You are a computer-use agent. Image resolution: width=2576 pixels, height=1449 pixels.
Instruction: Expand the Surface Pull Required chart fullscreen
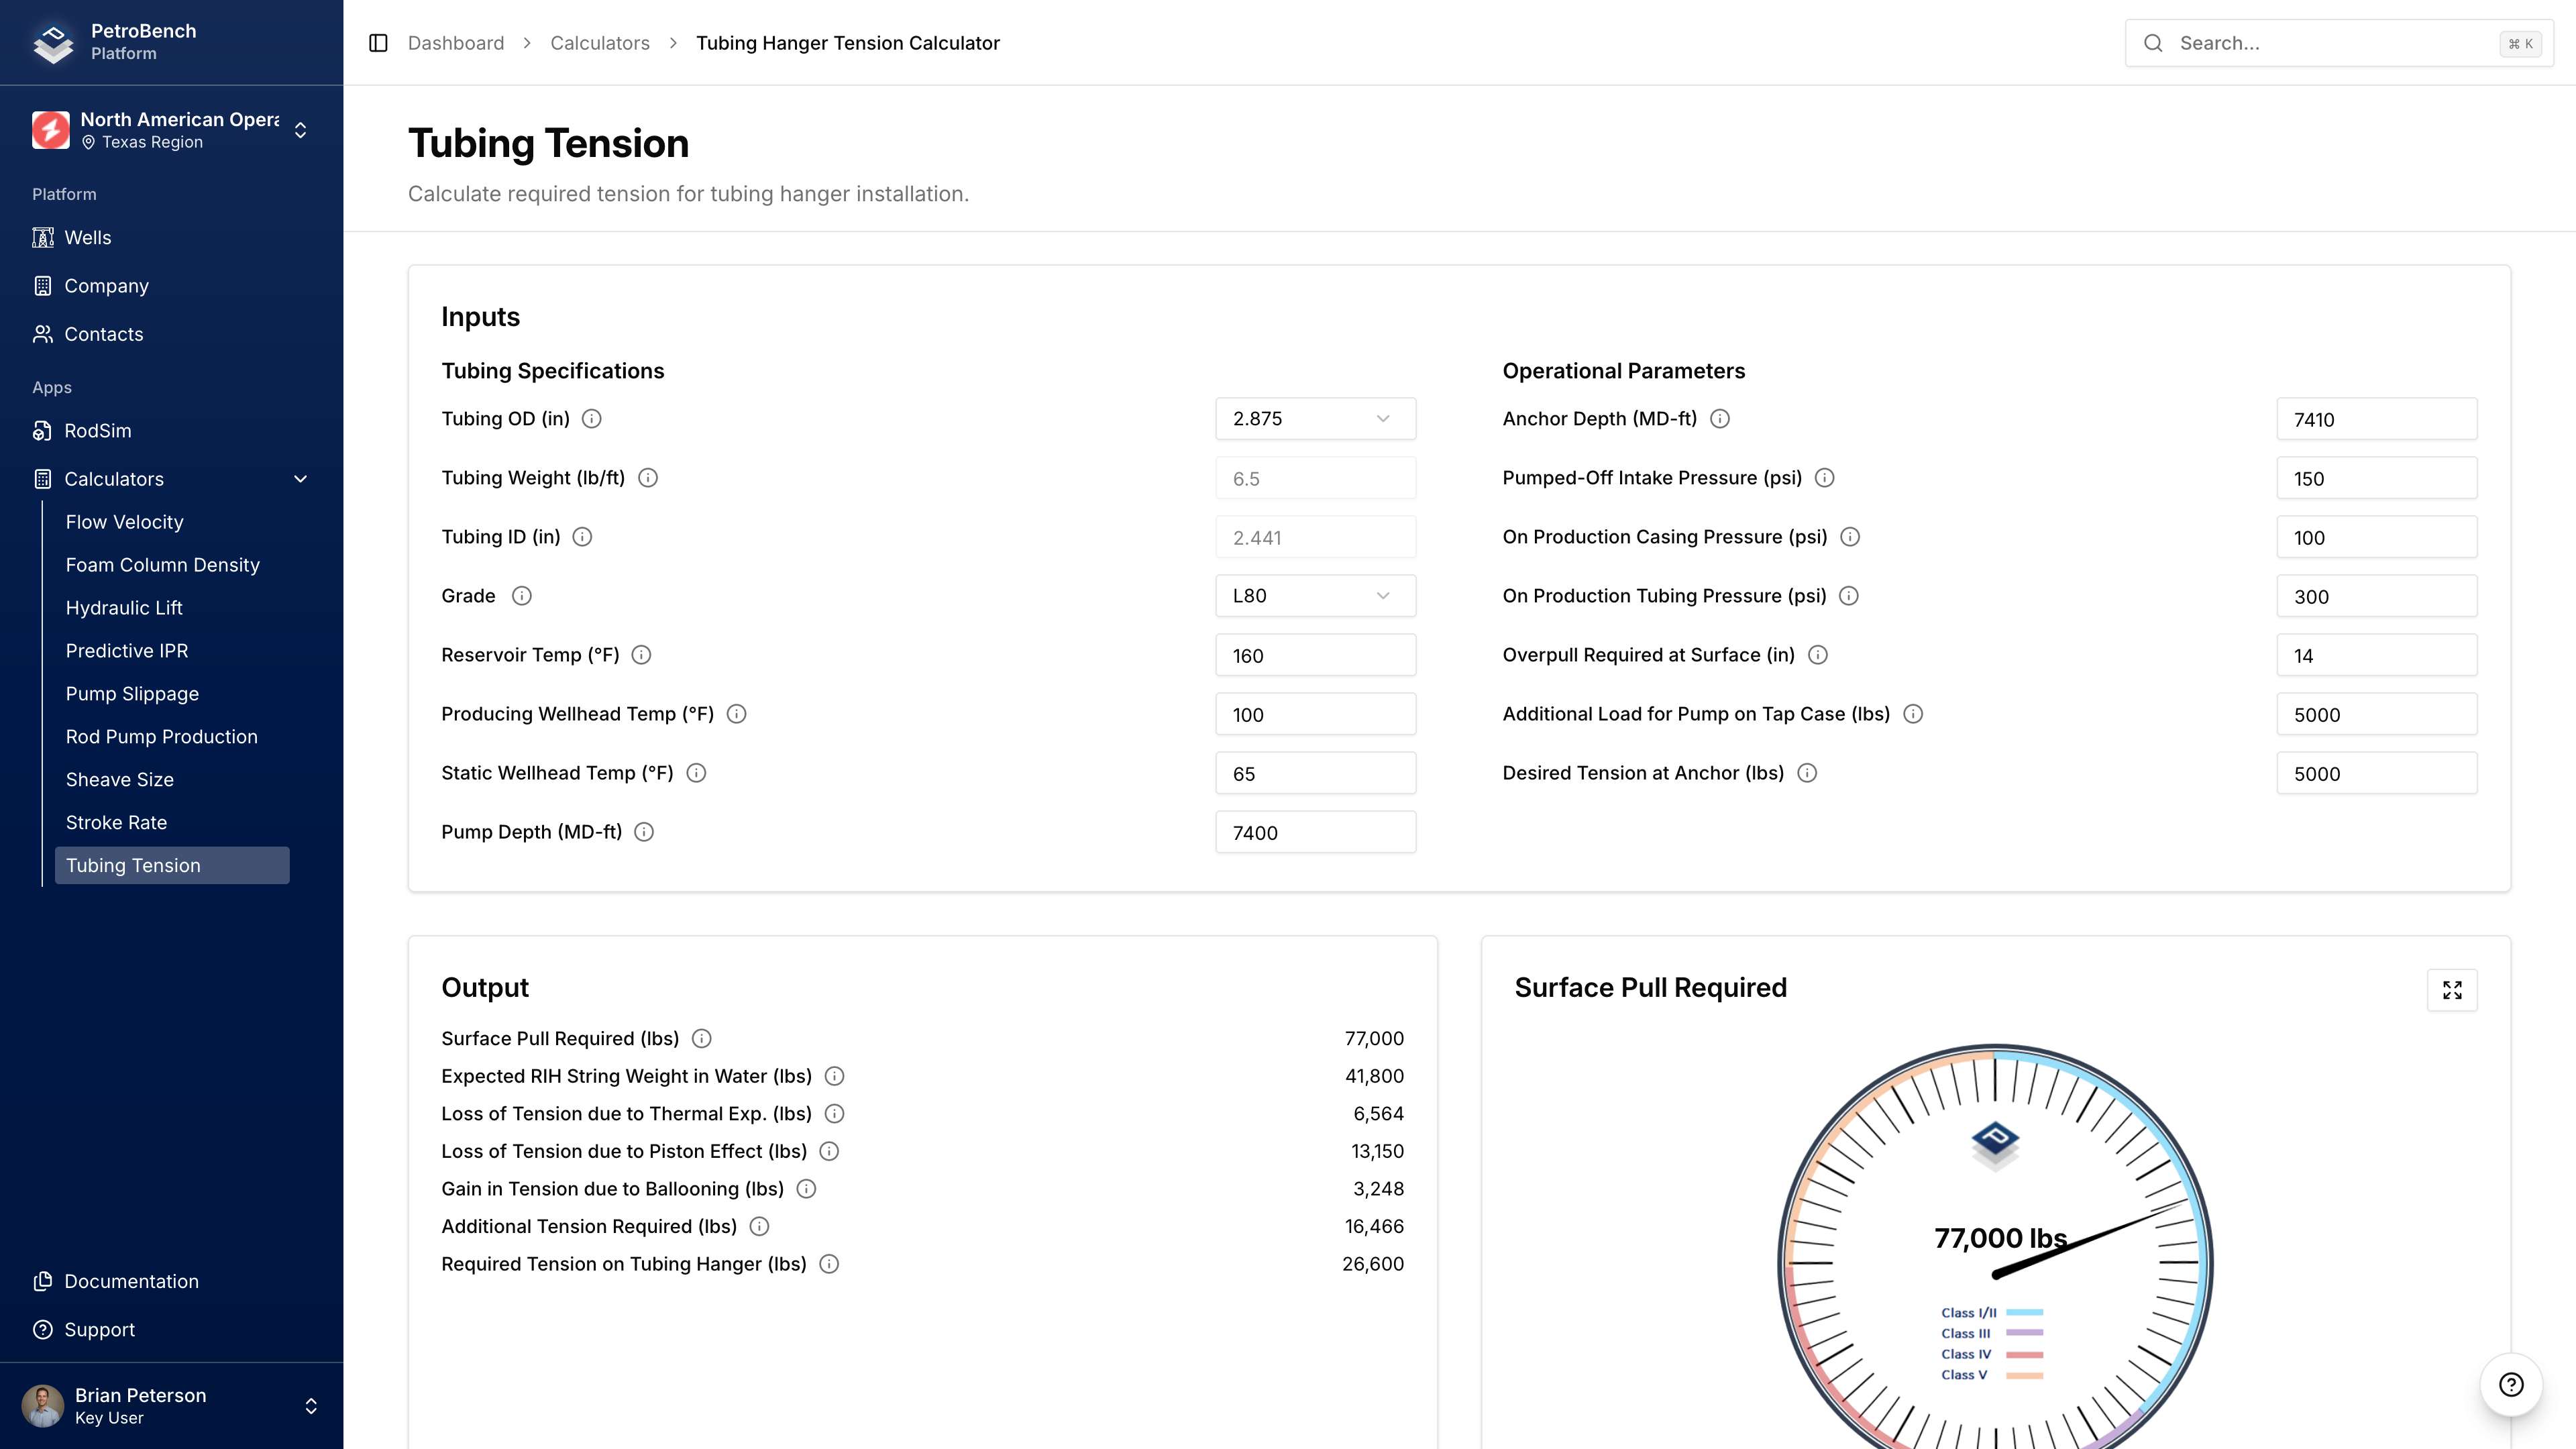pyautogui.click(x=2452, y=990)
